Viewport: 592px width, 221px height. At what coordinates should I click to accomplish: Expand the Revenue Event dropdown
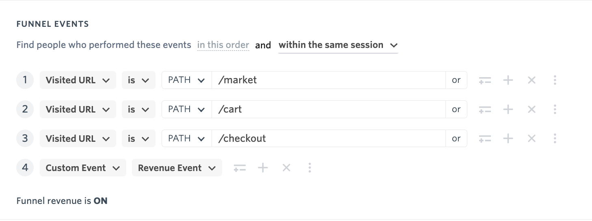coord(177,168)
